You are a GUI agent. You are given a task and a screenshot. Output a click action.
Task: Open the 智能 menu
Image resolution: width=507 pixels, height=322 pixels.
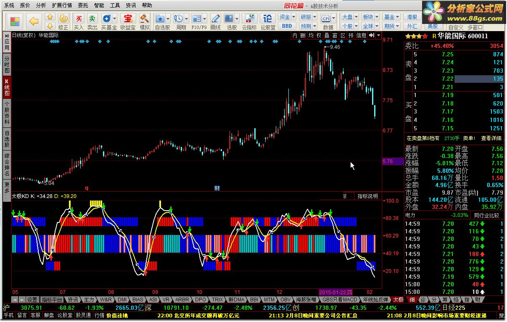point(99,5)
